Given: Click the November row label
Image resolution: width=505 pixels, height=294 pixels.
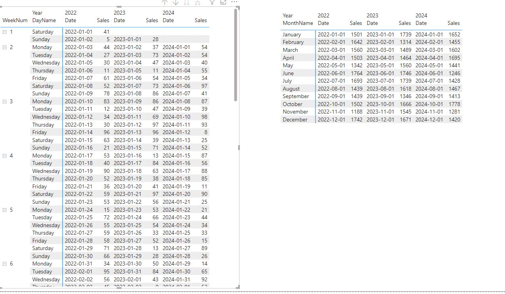Looking at the screenshot, I should (x=295, y=112).
